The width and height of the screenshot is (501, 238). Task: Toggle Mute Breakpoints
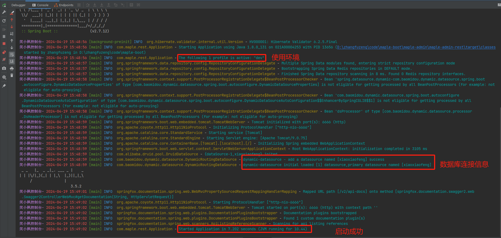point(4,59)
